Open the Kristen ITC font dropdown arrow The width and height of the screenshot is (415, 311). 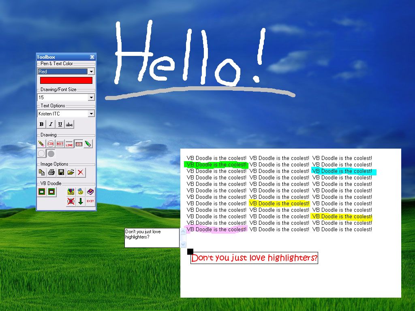coord(91,114)
